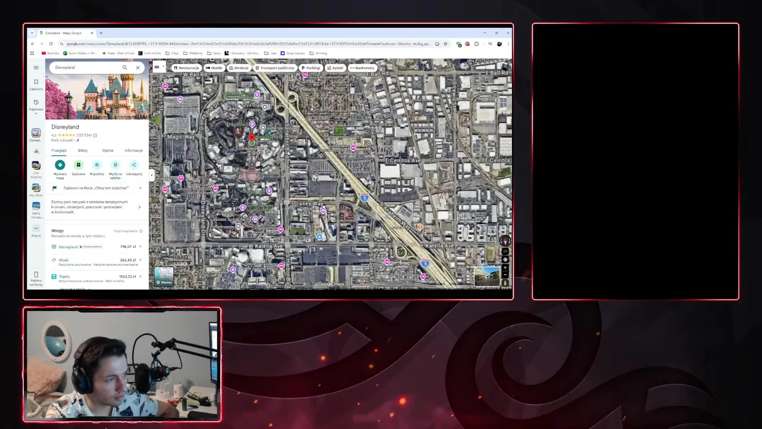Open the Street View photo thumbnail
The width and height of the screenshot is (762, 429).
[487, 276]
